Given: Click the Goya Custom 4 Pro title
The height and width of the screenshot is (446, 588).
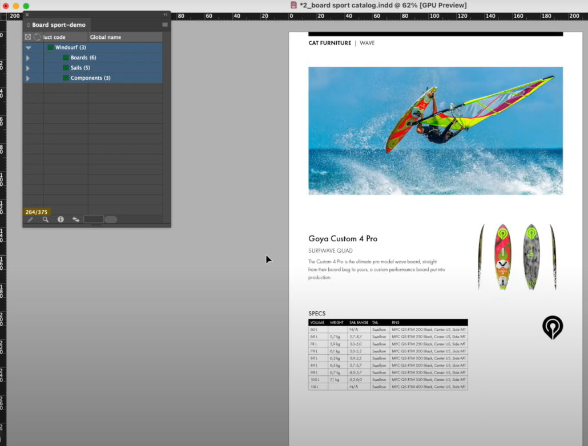Looking at the screenshot, I should [343, 239].
